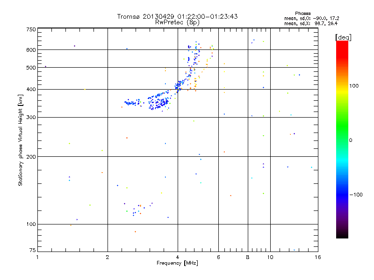
Task: Click the 'mean, sd,X: 98.7, 26.4' statistic
Action: click(311, 23)
